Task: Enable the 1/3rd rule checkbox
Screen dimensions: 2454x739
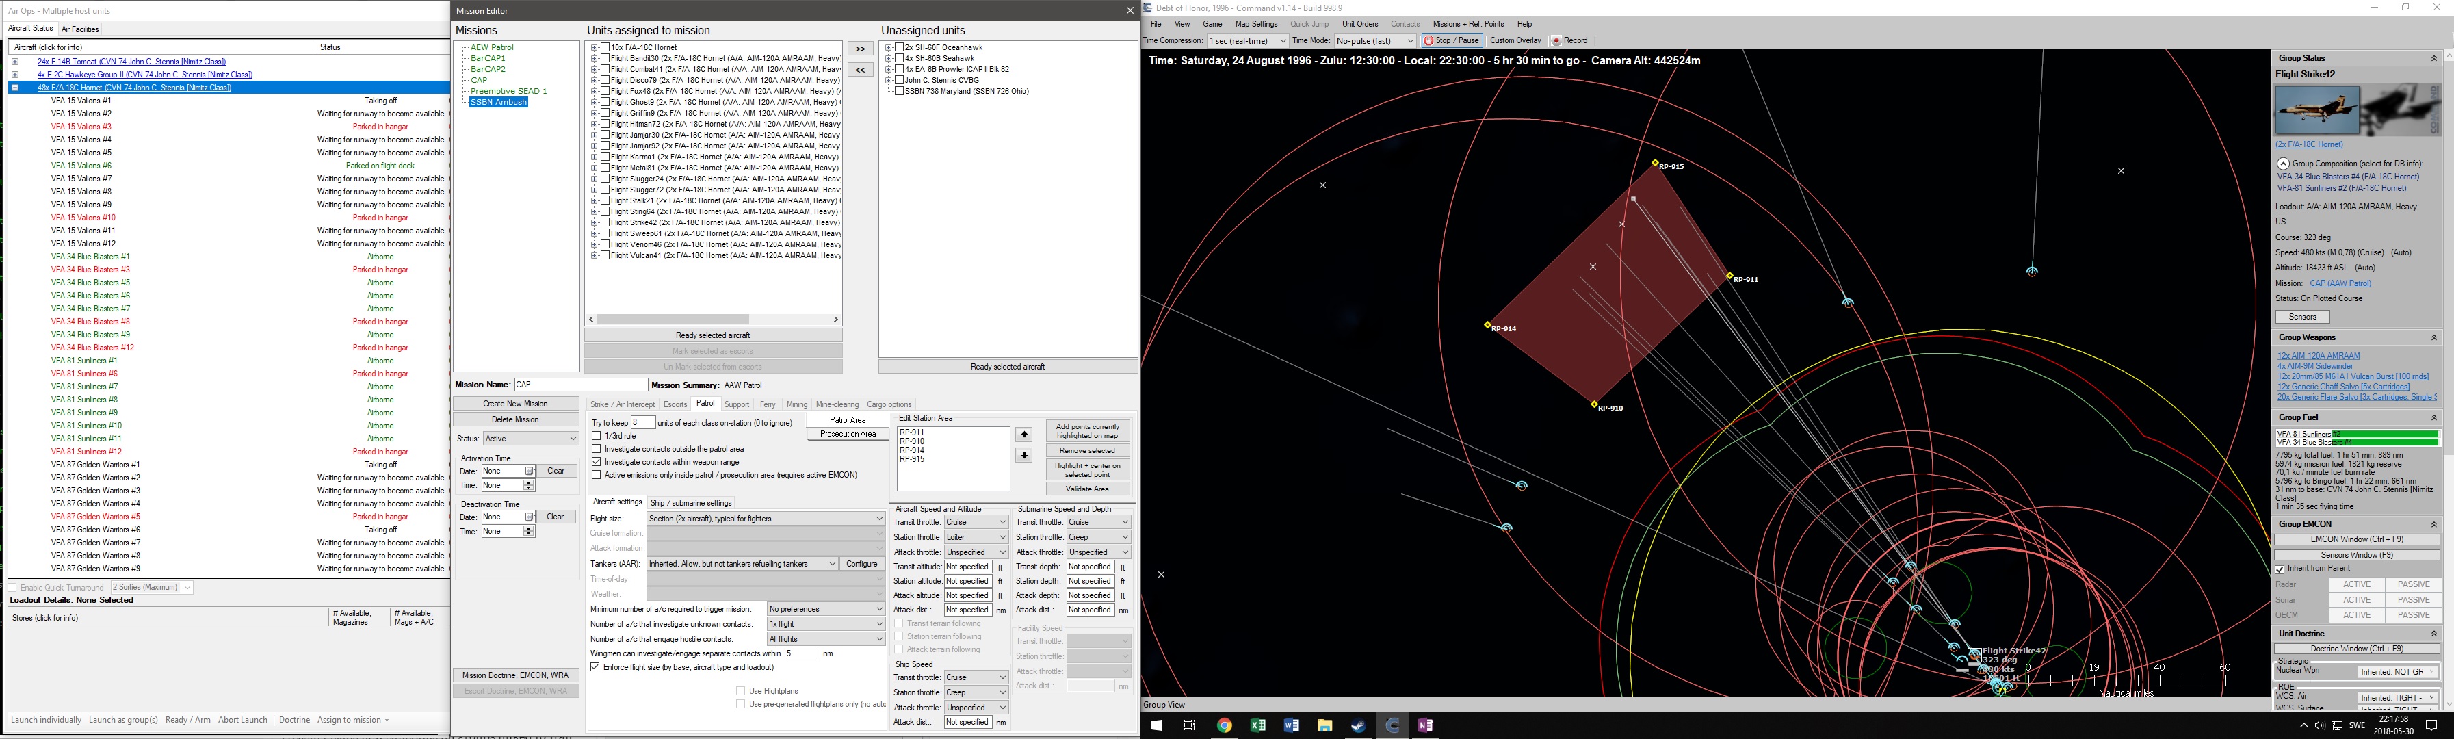Action: (597, 436)
